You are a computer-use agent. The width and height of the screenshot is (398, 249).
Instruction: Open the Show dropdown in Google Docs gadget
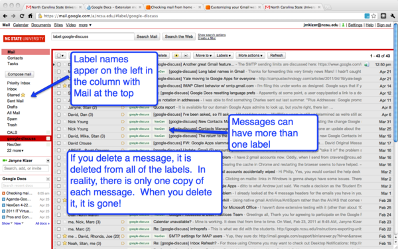point(7,223)
